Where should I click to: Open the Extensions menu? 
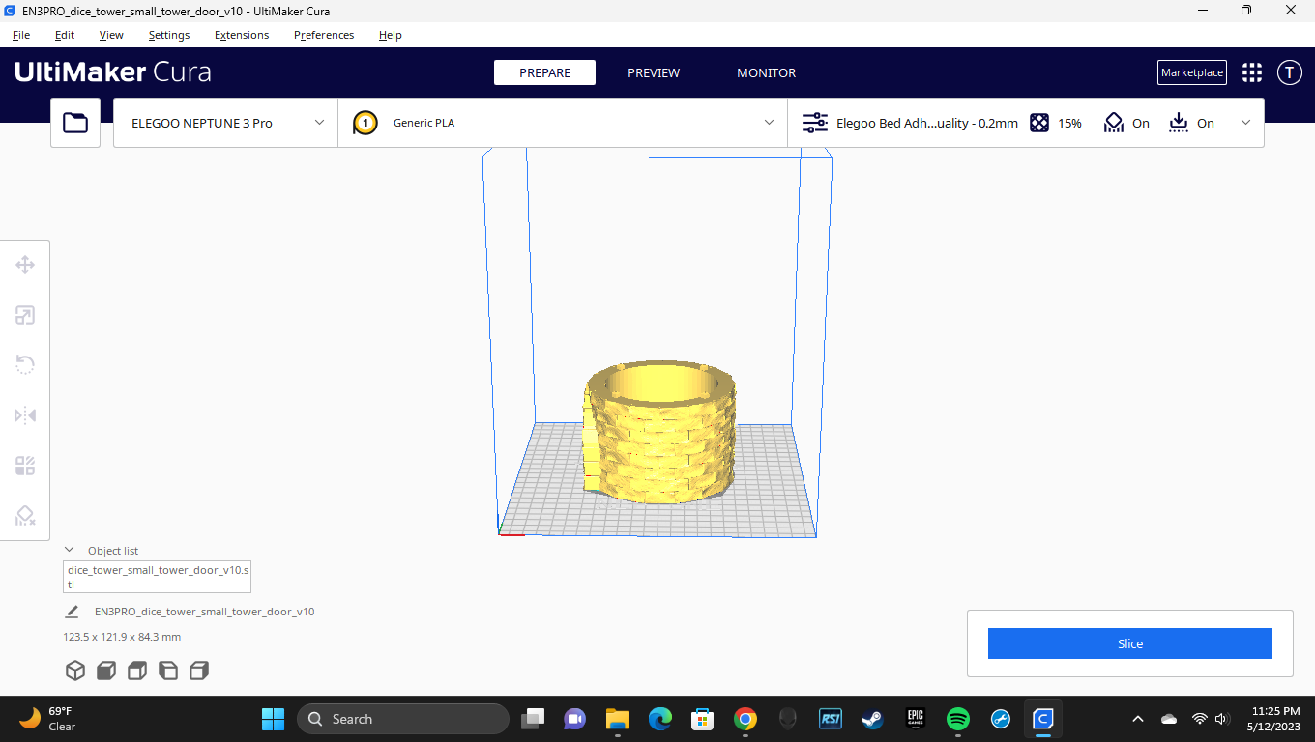point(241,35)
